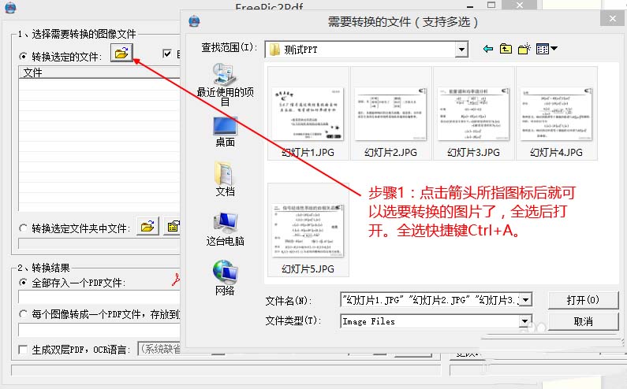Open the file browse icon for selected files
Viewport: 627px width, 389px height.
tap(121, 53)
